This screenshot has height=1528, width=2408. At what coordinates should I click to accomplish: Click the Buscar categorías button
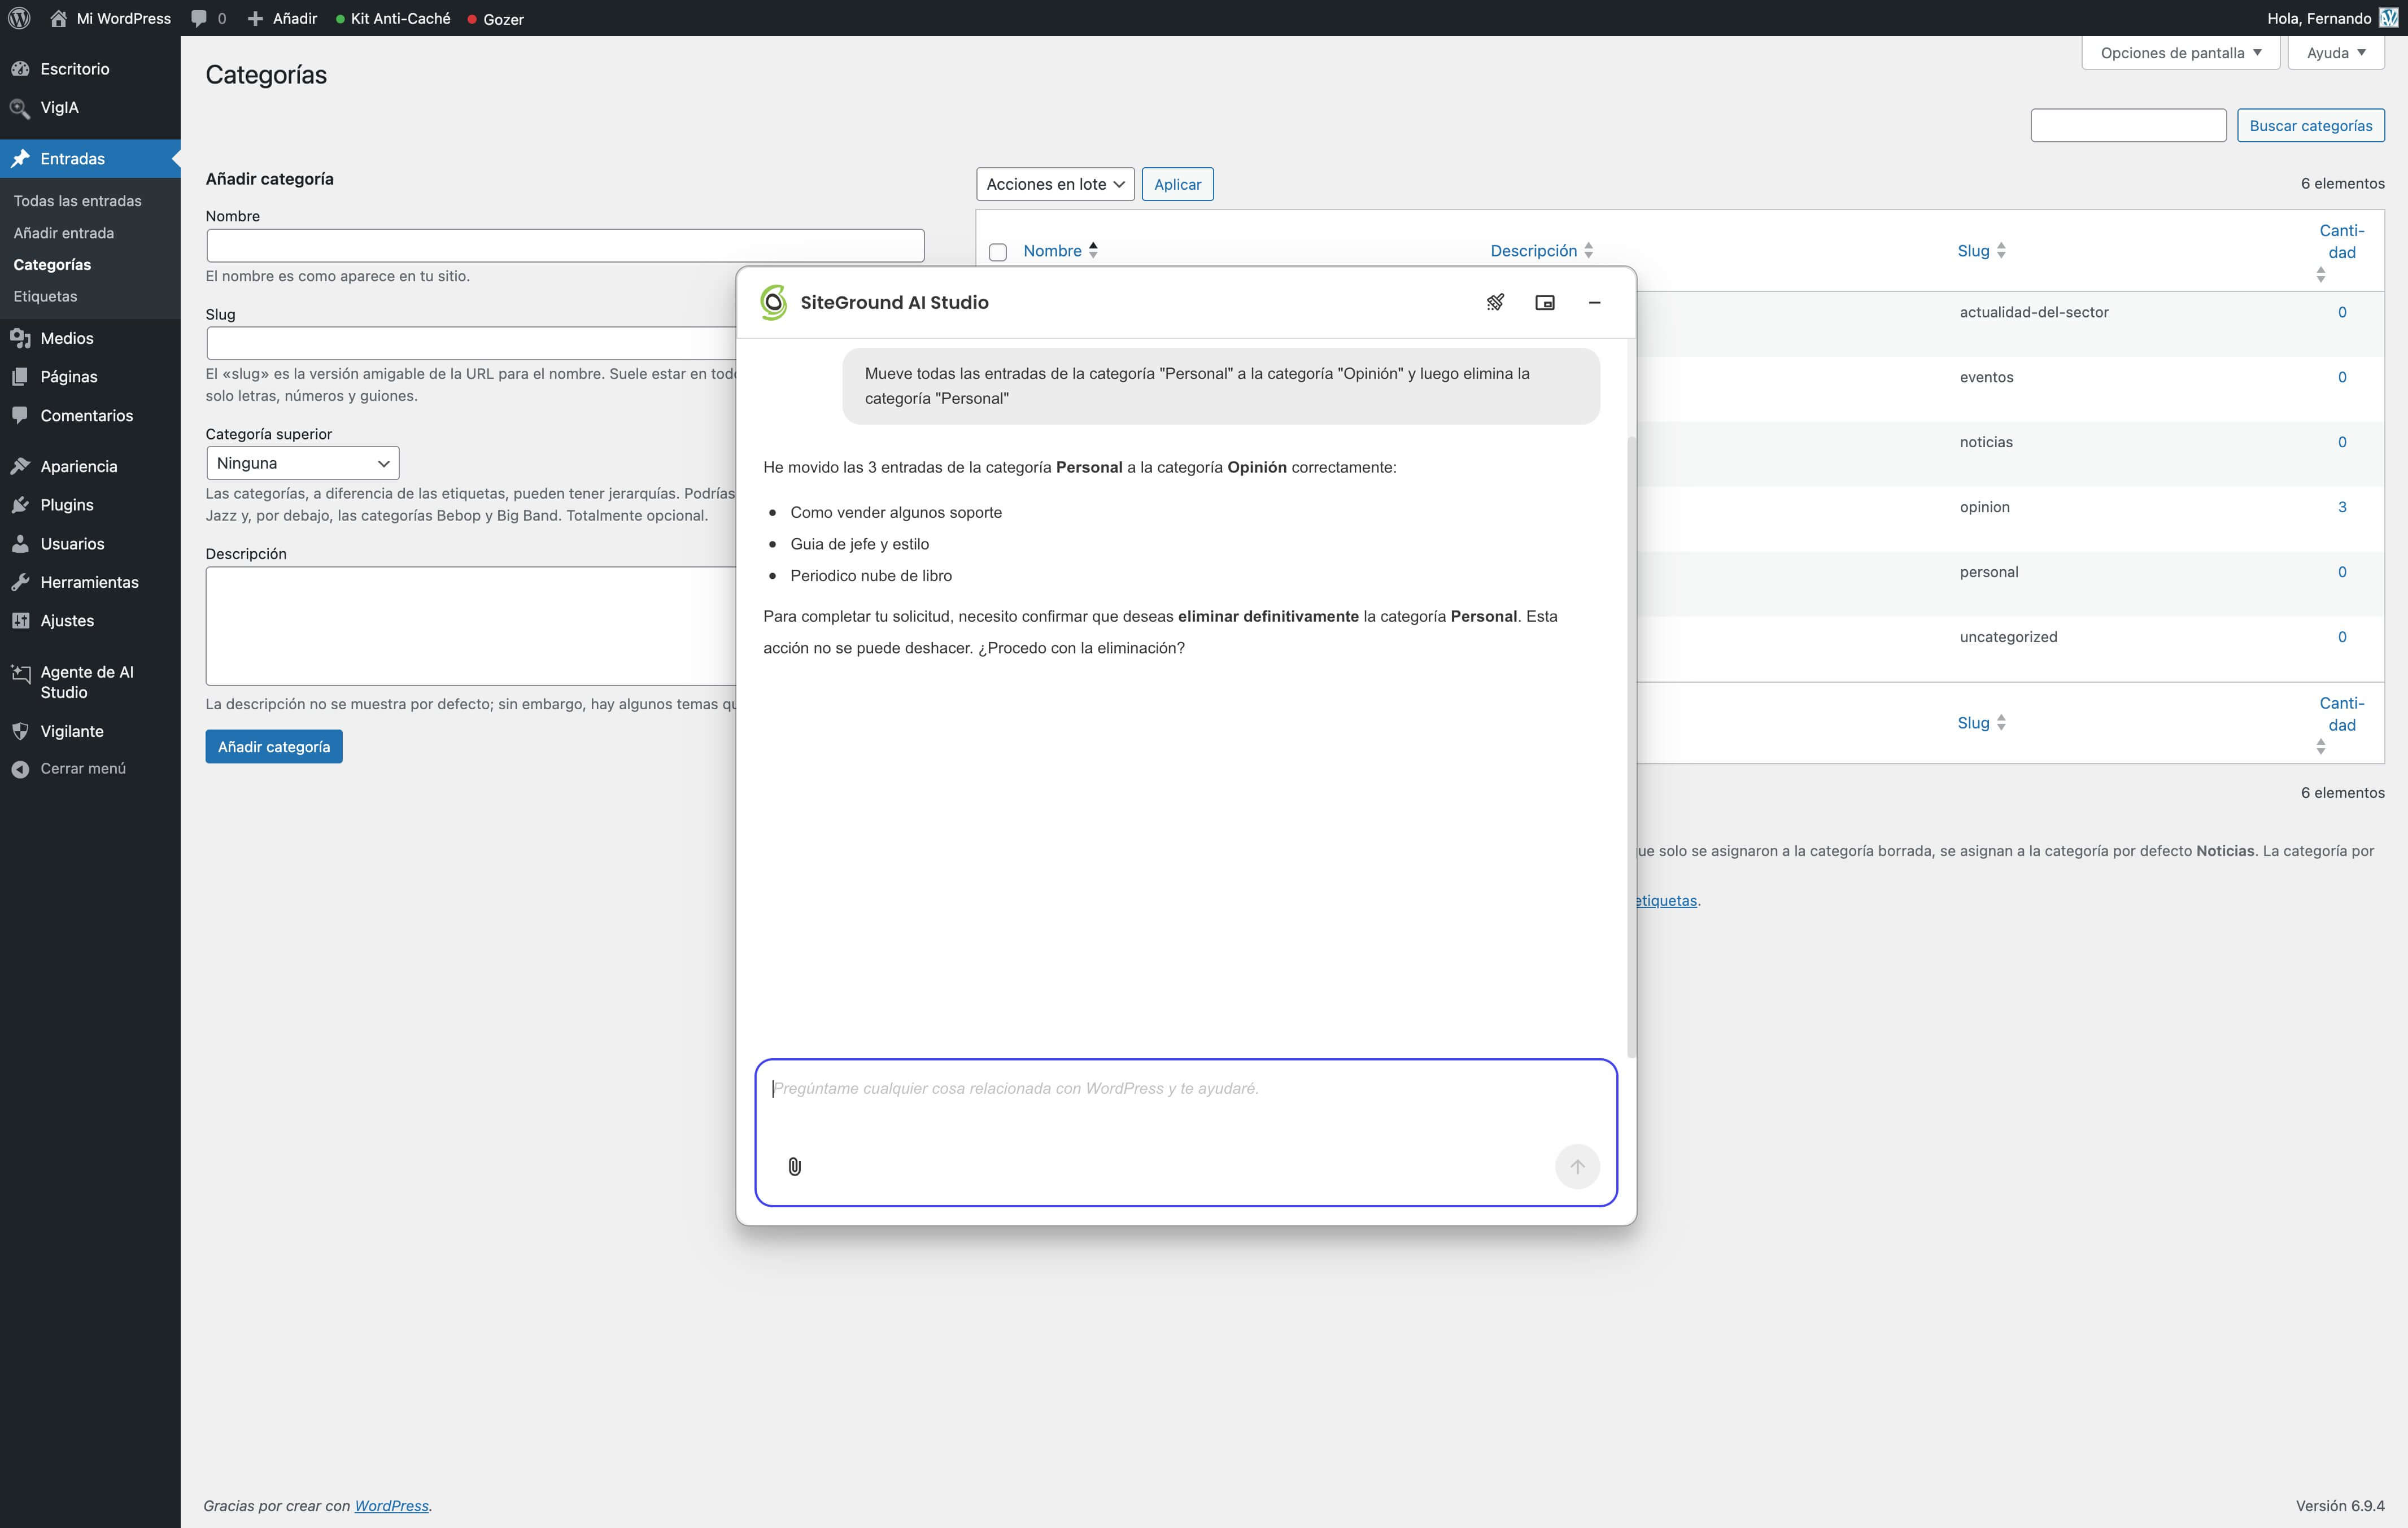2310,125
